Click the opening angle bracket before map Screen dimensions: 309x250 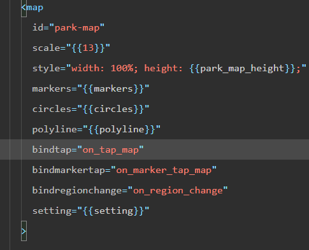pos(24,8)
